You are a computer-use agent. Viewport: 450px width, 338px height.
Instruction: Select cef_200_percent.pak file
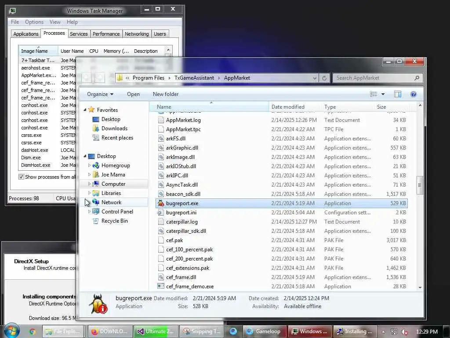click(281, 259)
